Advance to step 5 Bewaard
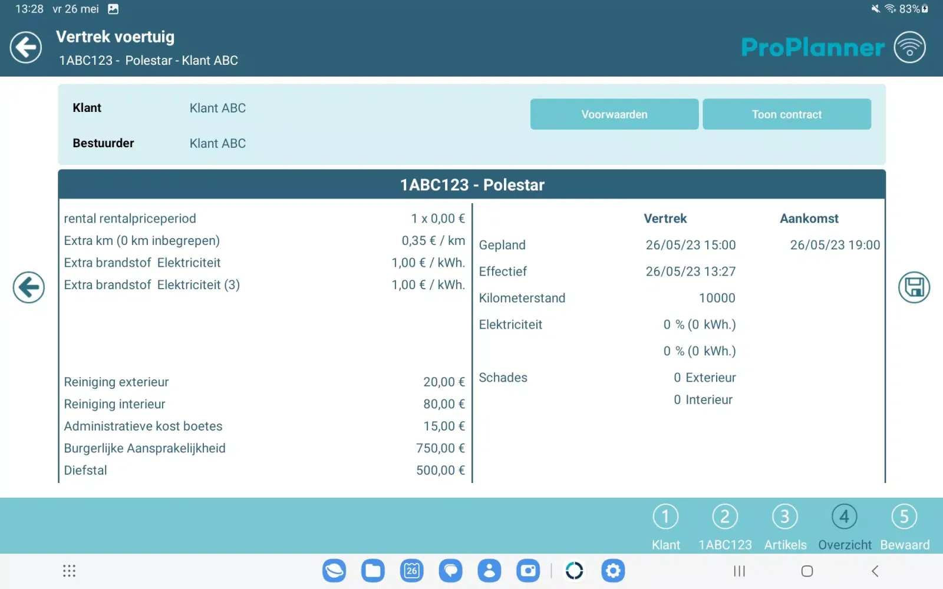 click(905, 525)
